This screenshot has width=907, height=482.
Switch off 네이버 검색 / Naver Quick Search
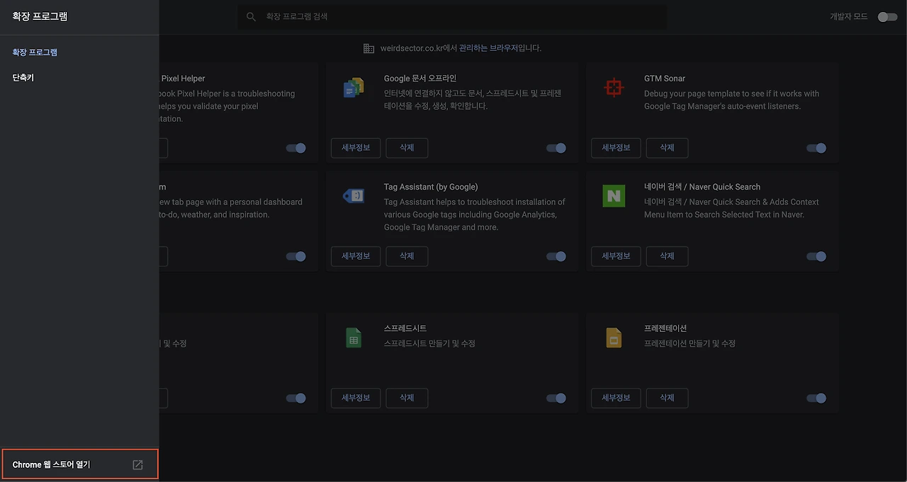click(x=816, y=256)
